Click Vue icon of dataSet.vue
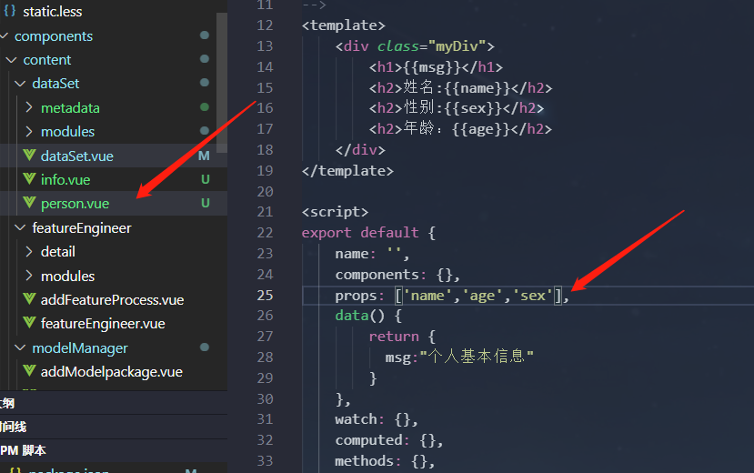754x473 pixels. [29, 155]
